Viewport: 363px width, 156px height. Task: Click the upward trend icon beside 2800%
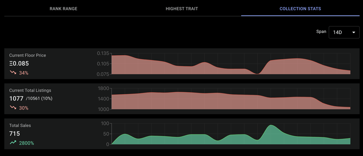(13, 143)
